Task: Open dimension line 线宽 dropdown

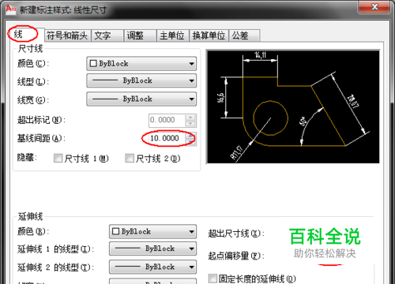Action: pos(141,99)
